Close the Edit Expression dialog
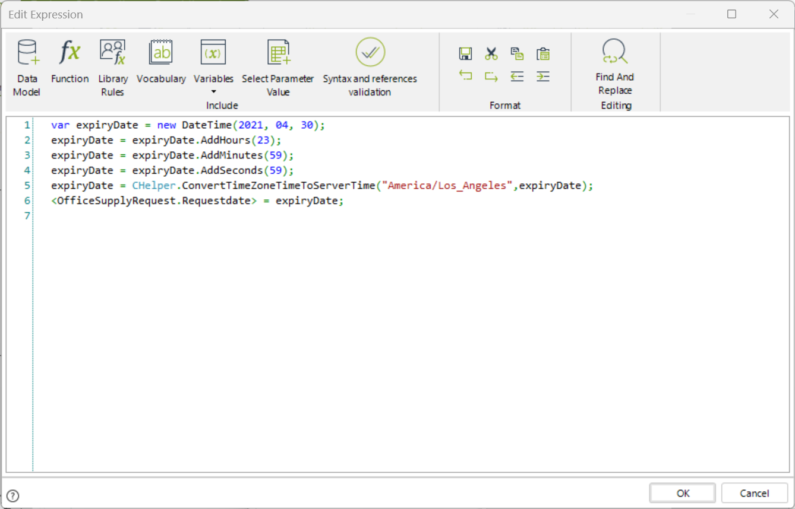Image resolution: width=795 pixels, height=509 pixels. [x=774, y=14]
